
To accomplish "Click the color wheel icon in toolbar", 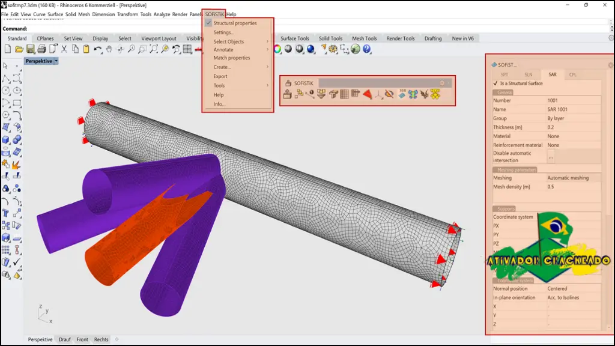I will click(x=277, y=49).
